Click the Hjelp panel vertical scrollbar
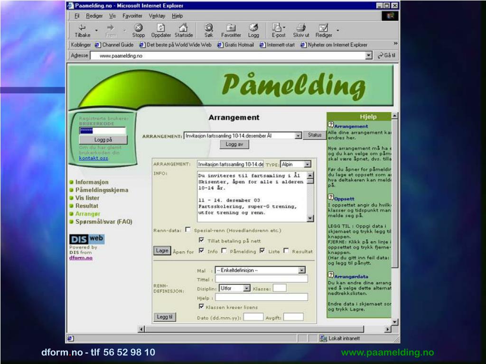486x364 pixels. click(x=394, y=218)
